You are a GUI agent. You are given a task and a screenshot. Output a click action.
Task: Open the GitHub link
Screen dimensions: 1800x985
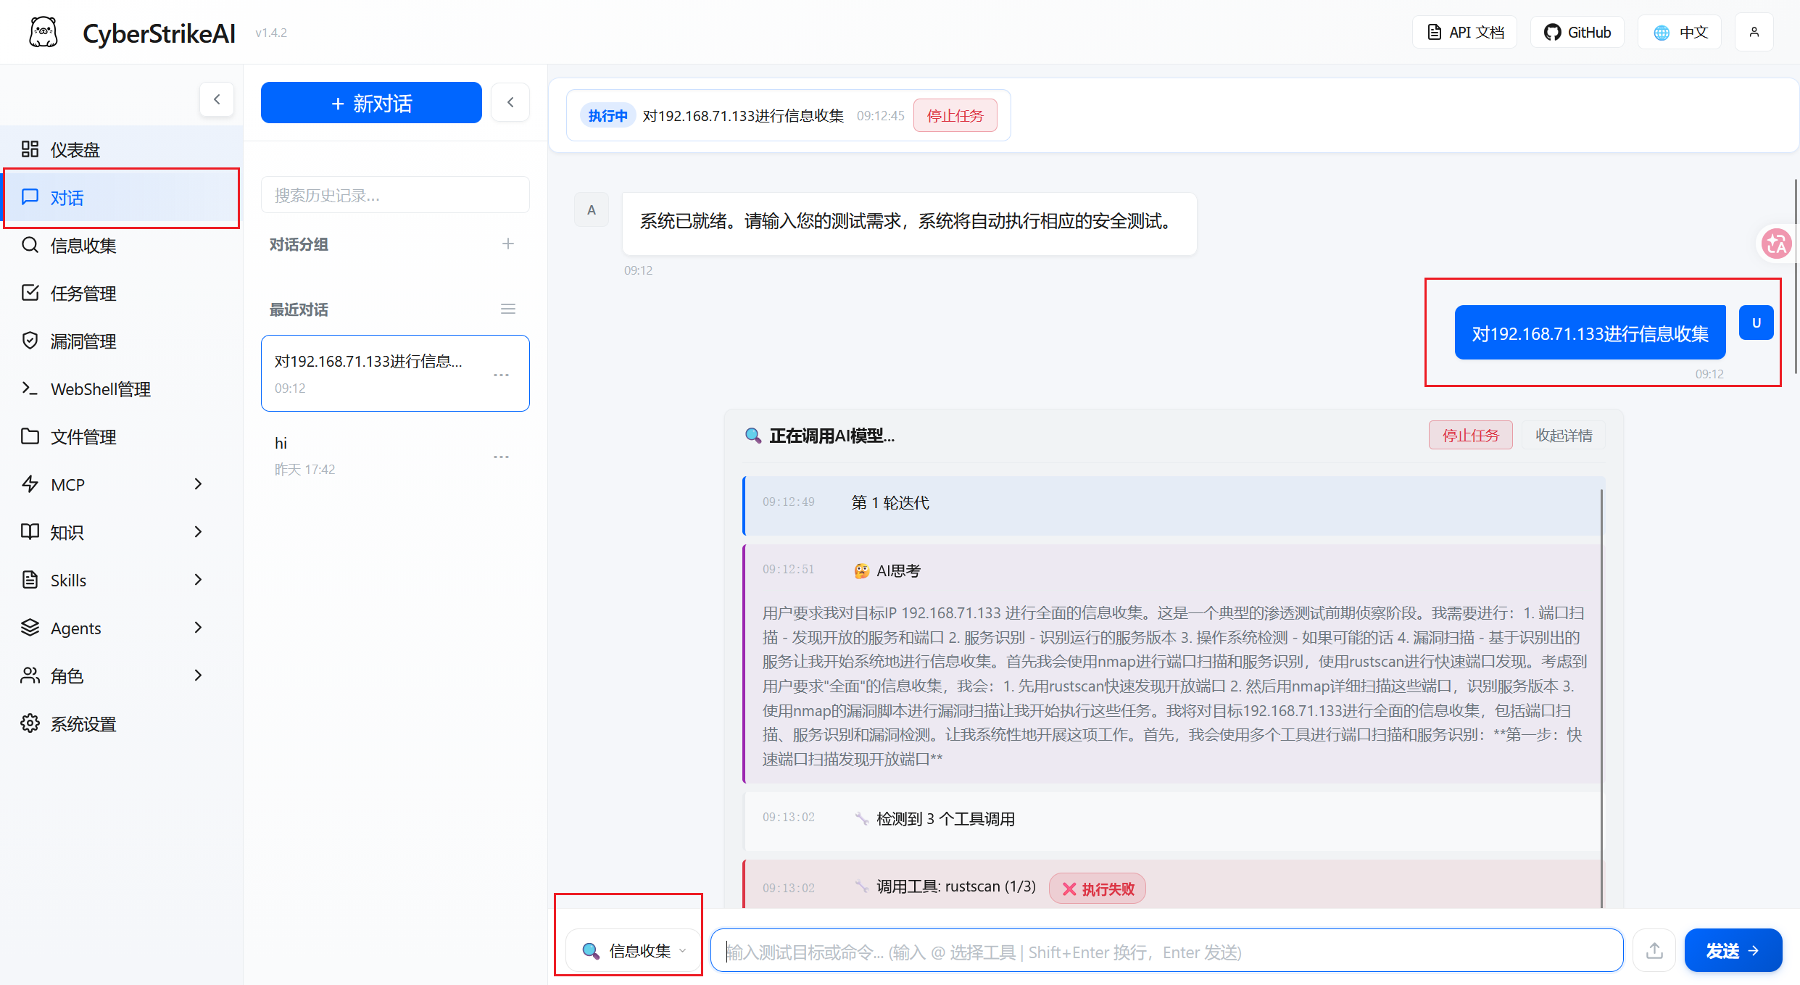(1577, 33)
